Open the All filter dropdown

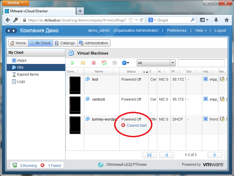pos(156,63)
